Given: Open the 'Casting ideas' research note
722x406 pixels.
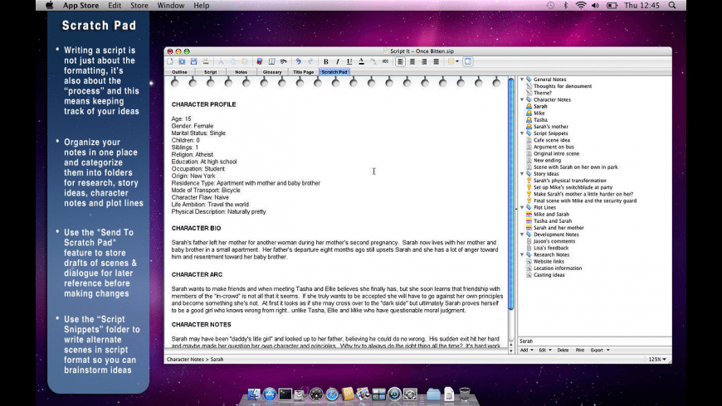Looking at the screenshot, I should click(549, 275).
